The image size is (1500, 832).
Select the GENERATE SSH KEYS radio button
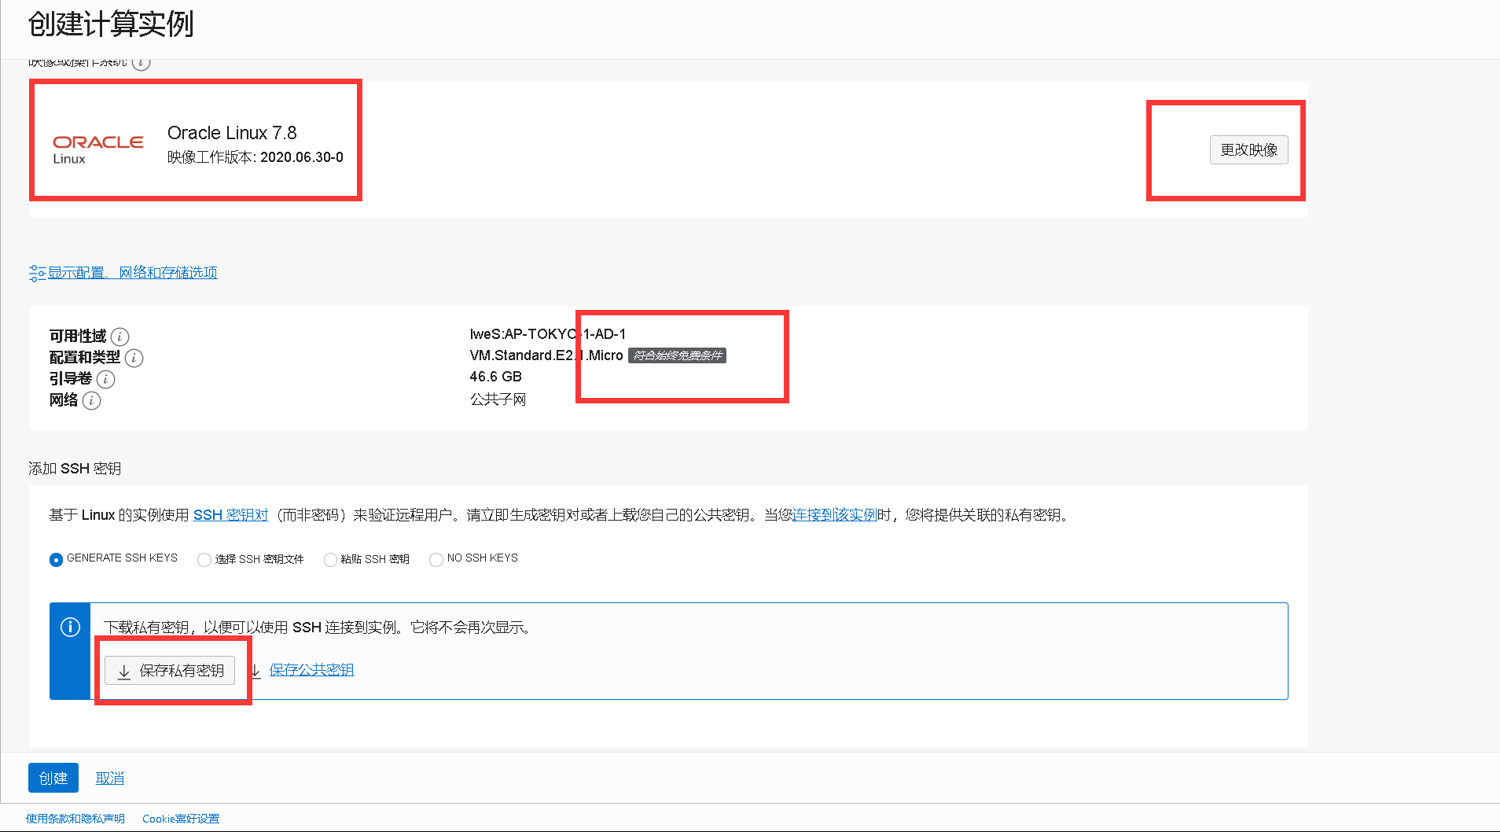tap(55, 560)
